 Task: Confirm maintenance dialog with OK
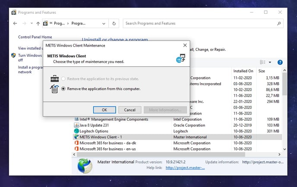[x=104, y=110]
